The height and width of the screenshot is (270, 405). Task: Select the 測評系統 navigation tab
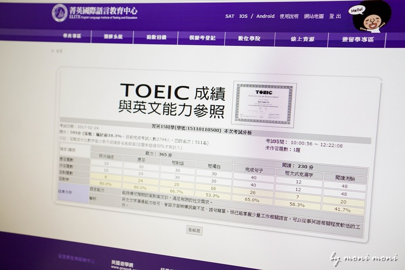point(113,37)
